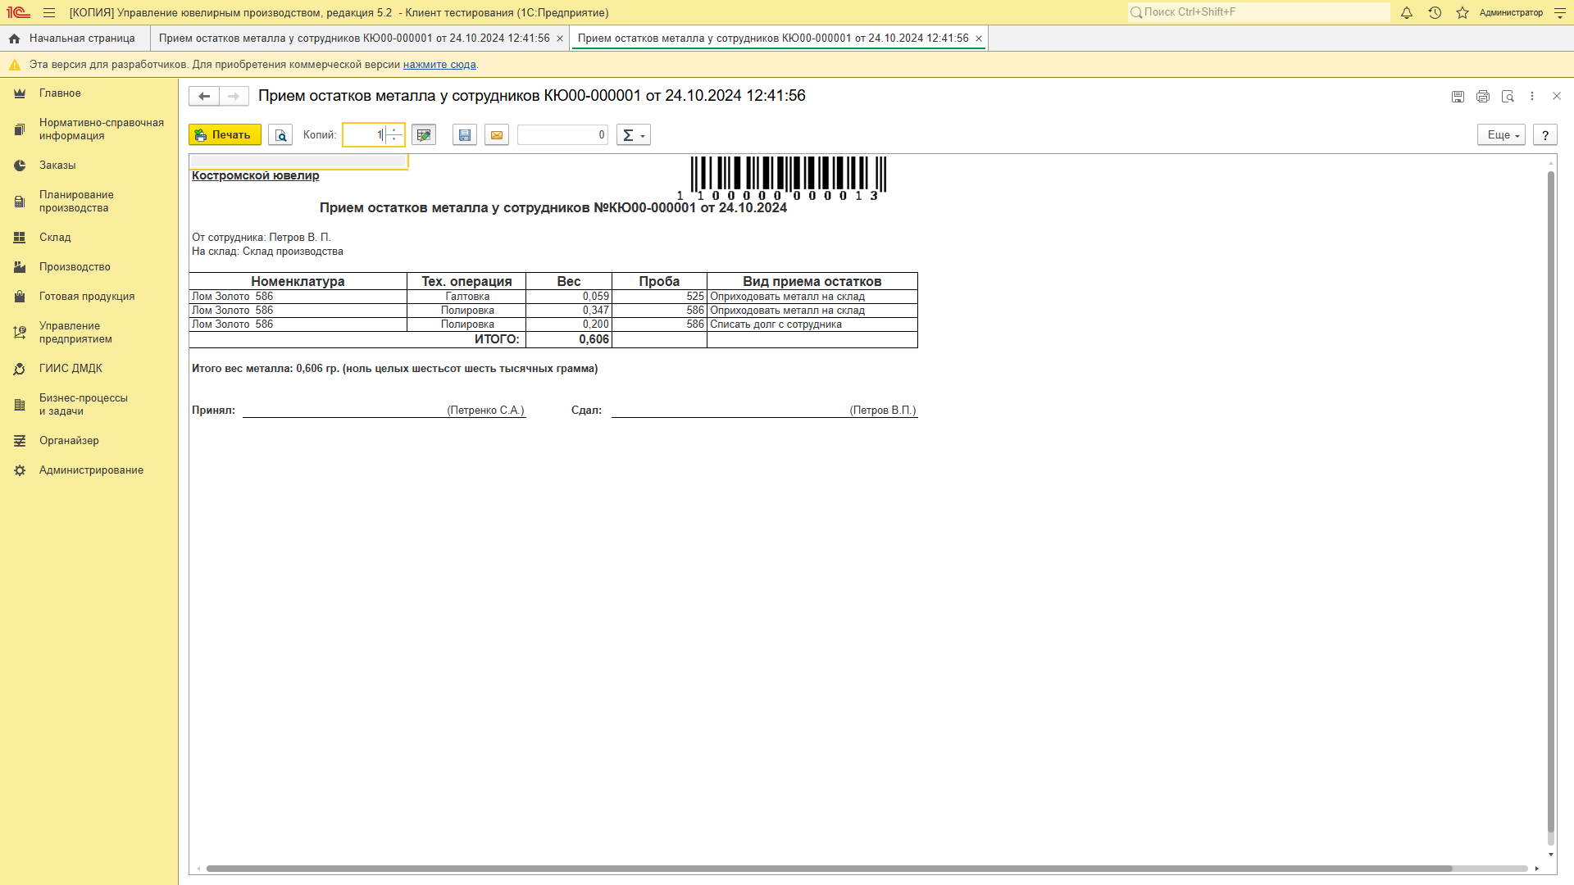Open help with question mark button

[1545, 135]
